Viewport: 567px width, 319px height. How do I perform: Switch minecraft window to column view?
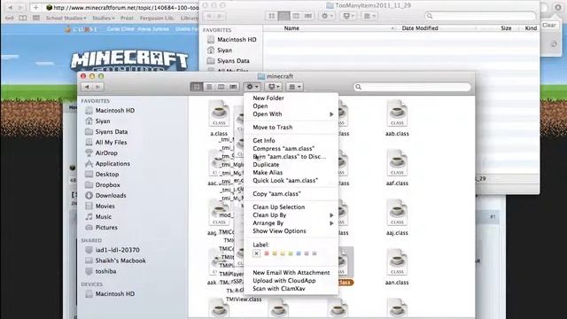coord(221,87)
